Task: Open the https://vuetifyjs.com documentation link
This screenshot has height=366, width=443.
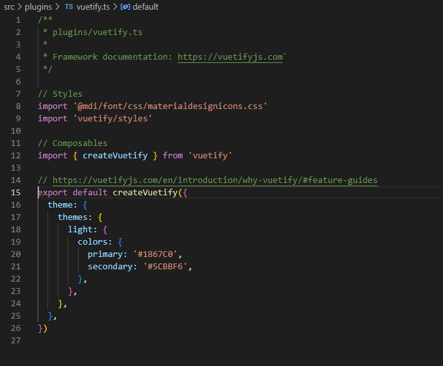Action: tap(230, 57)
